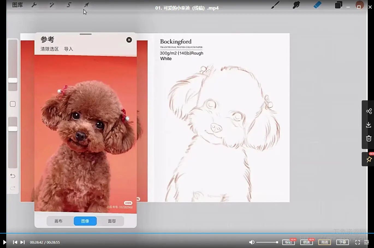Open the Actions wrench menu
Image resolution: width=374 pixels, height=248 pixels.
tap(34, 5)
